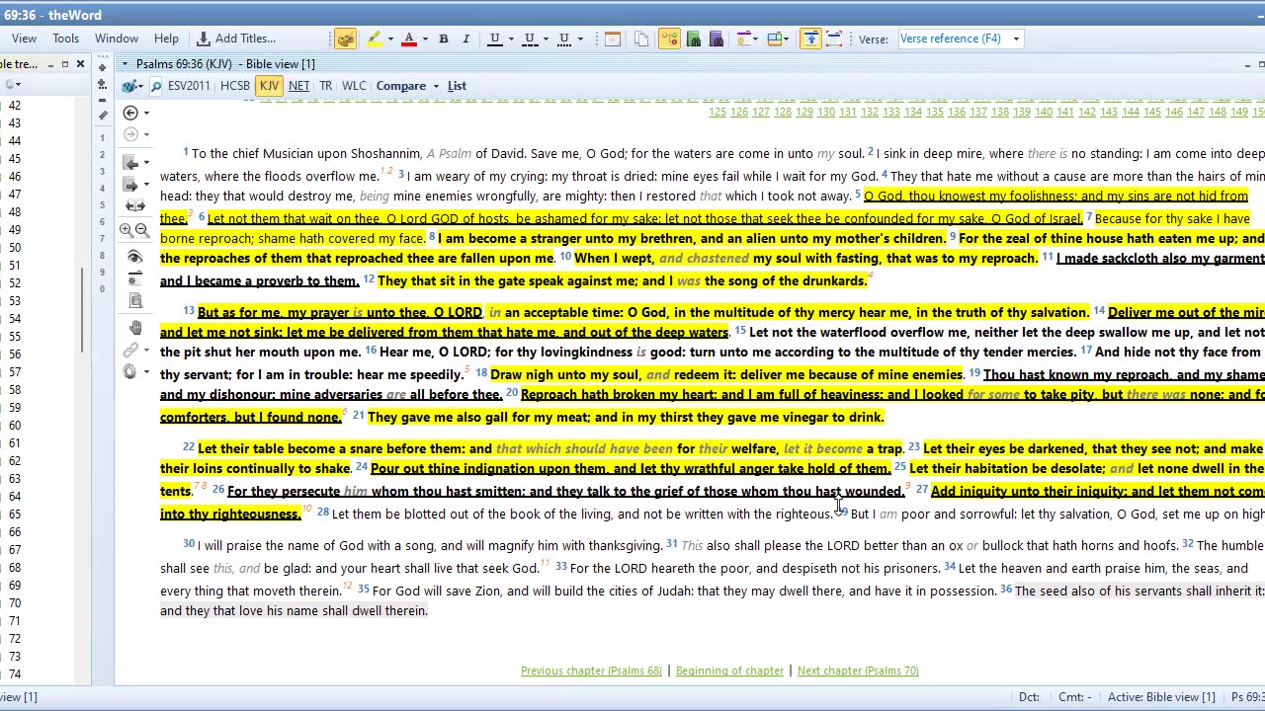1265x711 pixels.
Task: Select the hand pan tool
Action: [134, 327]
